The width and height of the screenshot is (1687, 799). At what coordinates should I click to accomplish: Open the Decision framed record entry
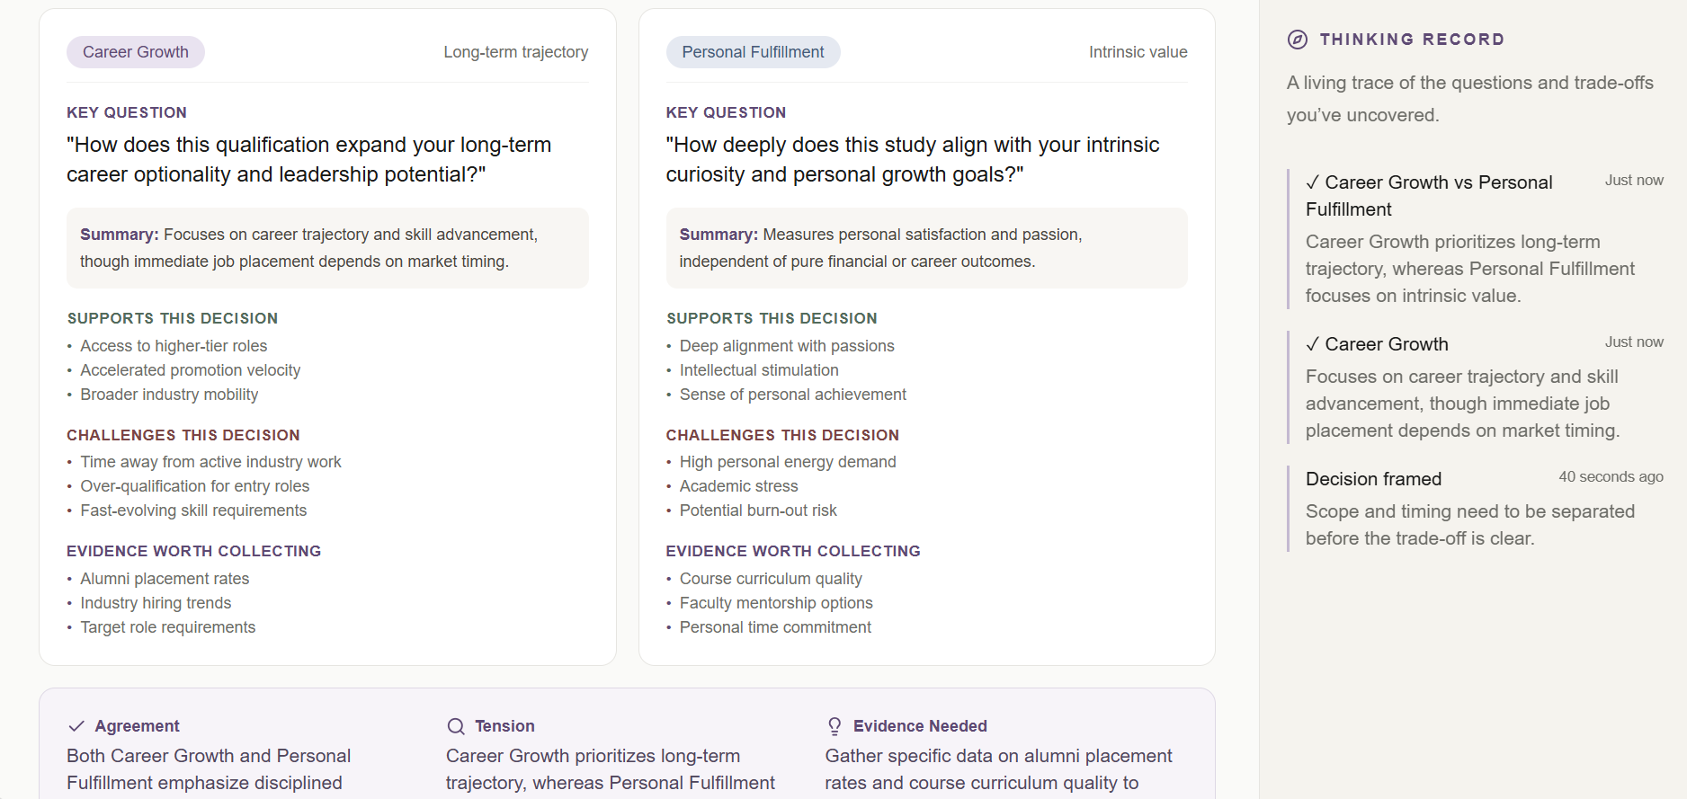click(x=1476, y=508)
